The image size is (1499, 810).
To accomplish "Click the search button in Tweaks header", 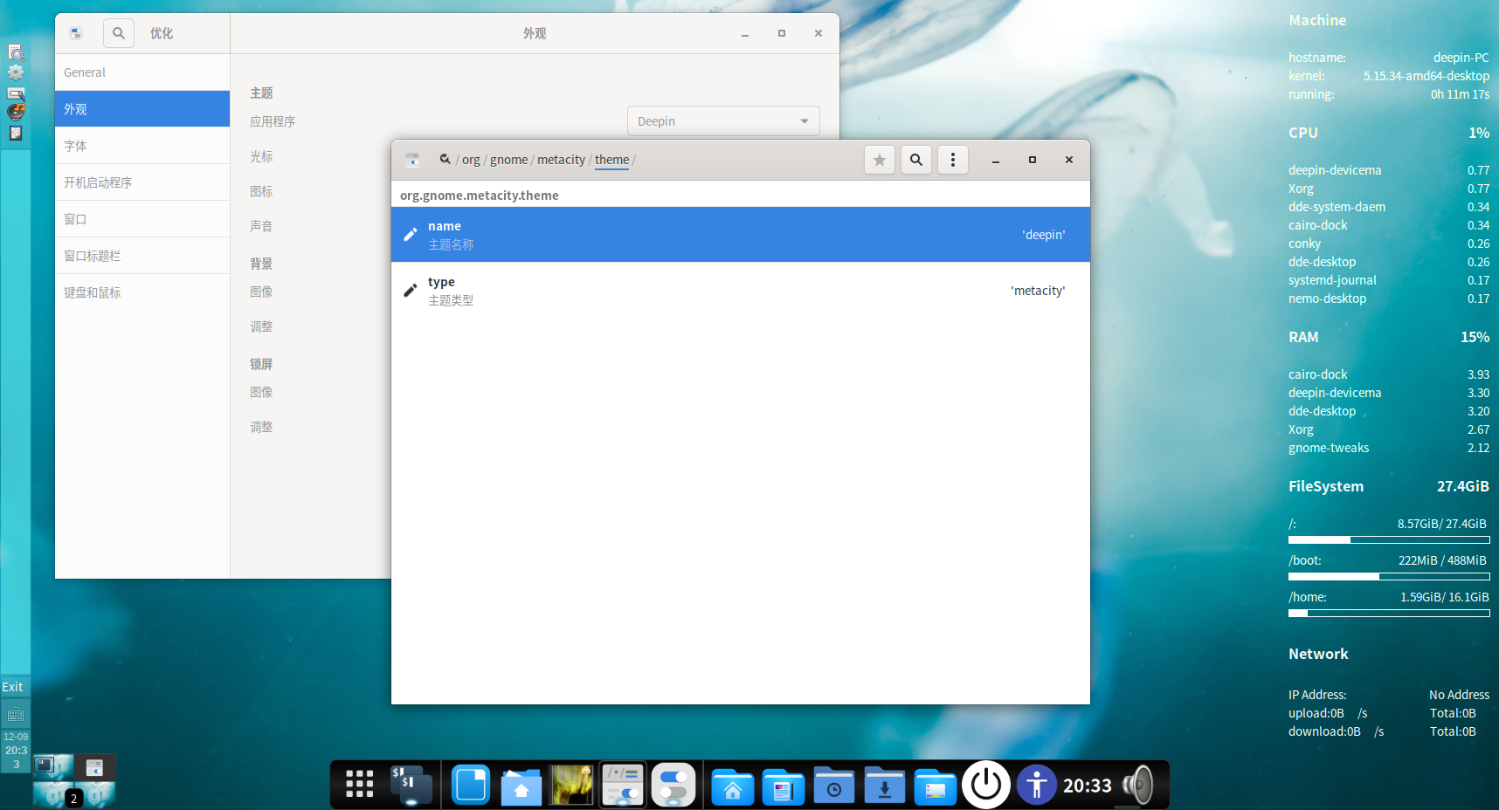I will pyautogui.click(x=119, y=33).
